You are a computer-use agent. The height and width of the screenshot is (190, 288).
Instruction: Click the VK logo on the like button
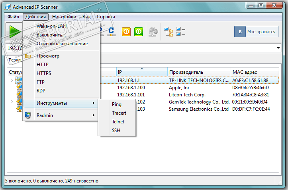pyautogui.click(x=240, y=32)
